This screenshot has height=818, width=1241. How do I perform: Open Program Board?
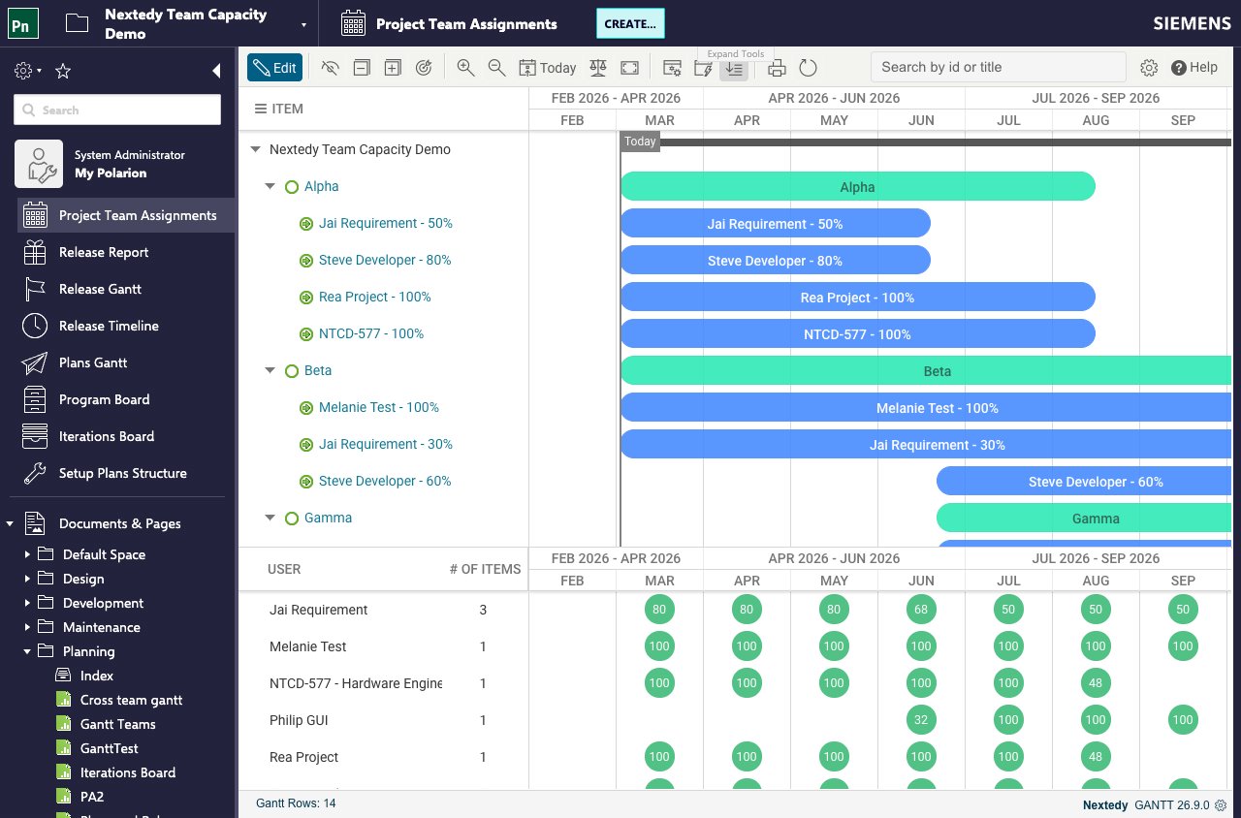tap(104, 399)
